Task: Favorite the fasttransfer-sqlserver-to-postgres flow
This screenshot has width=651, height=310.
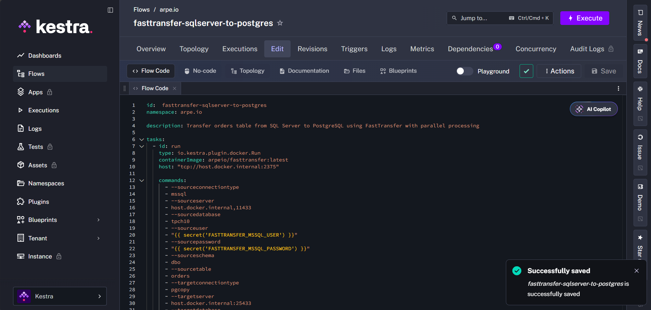Action: click(x=280, y=23)
